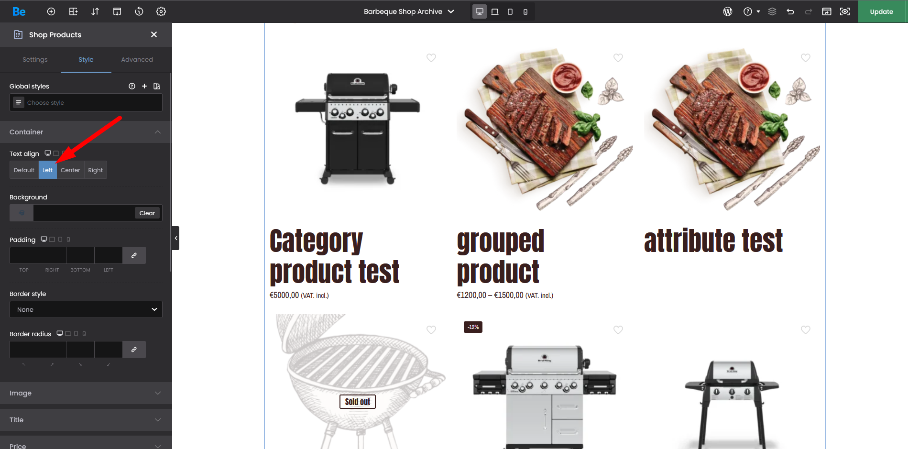This screenshot has height=449, width=908.
Task: Open the WordPress dashboard icon
Action: 727,11
